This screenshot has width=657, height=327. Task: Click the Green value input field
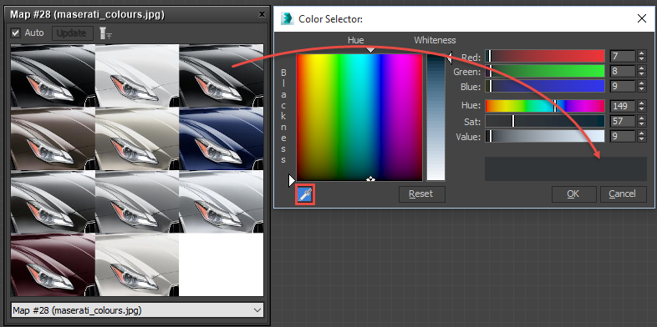click(x=623, y=71)
